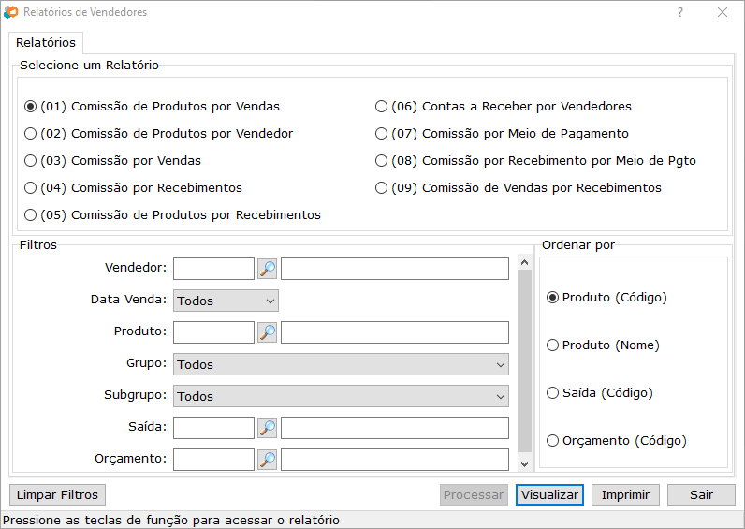The height and width of the screenshot is (529, 745).
Task: Select (08) Comissão por Recebimento por Meio de Pgto
Action: pos(535,161)
